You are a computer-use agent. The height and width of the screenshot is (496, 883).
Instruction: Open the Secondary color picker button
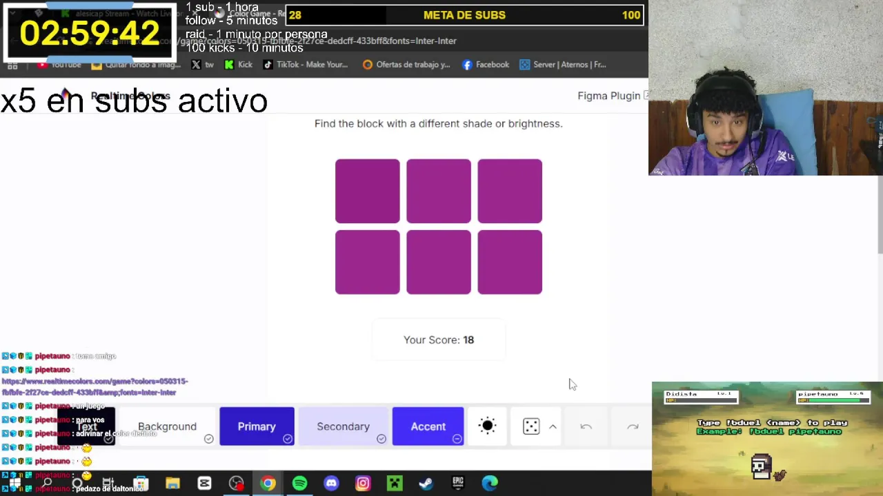coord(343,426)
